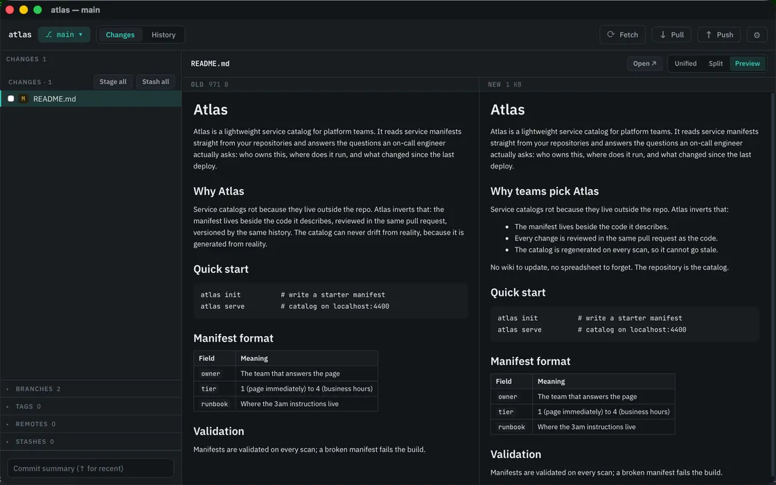
Task: Pull the latest changes
Action: click(671, 35)
